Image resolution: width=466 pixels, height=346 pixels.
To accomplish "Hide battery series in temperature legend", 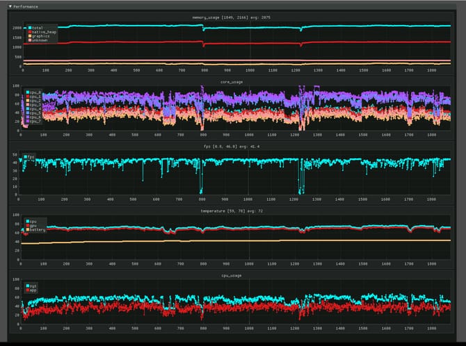I will point(35,230).
